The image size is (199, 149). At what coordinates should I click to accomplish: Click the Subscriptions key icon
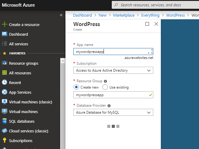pos(5,141)
